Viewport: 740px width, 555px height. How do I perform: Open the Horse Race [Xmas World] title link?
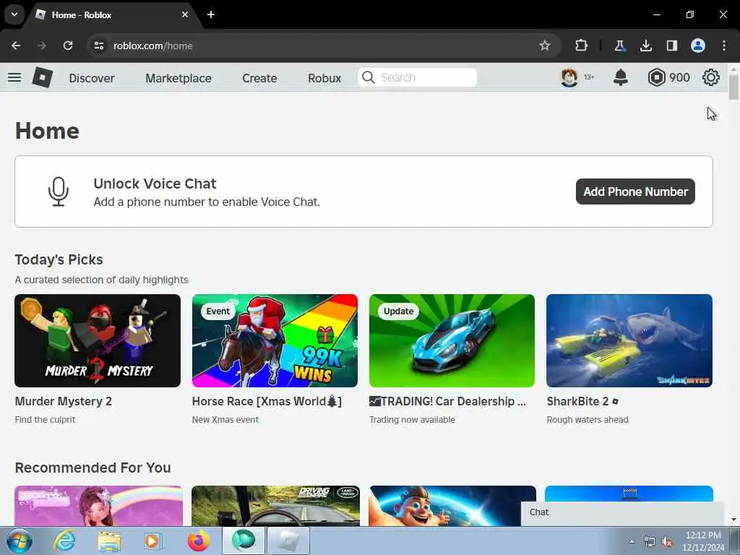pyautogui.click(x=267, y=401)
